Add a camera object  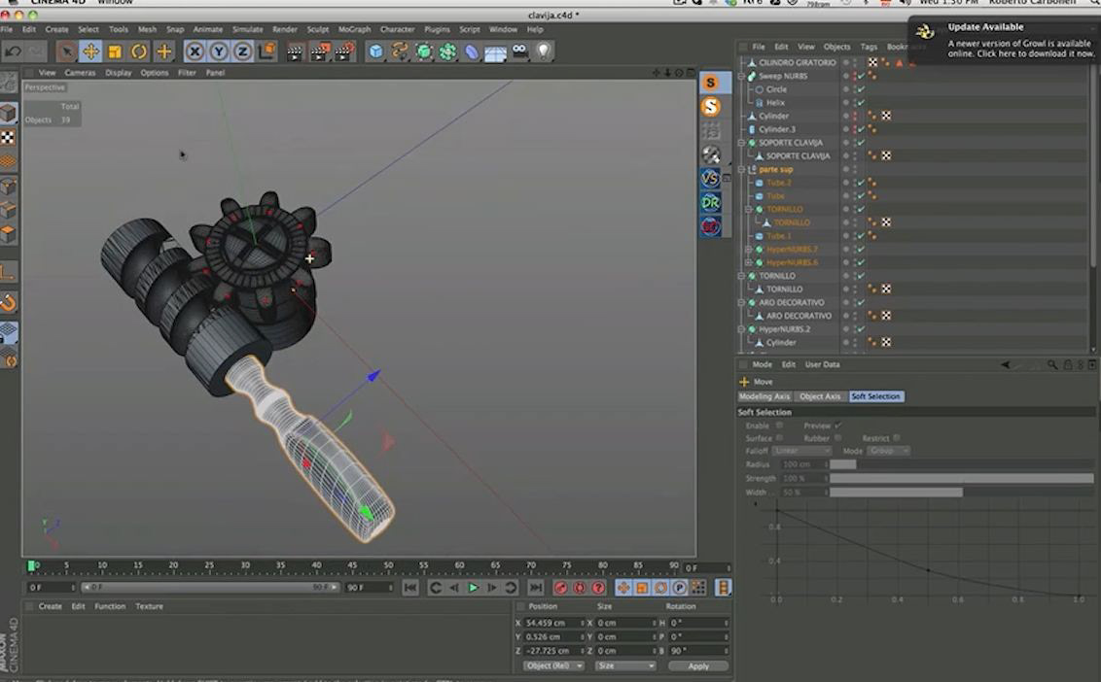(x=519, y=51)
